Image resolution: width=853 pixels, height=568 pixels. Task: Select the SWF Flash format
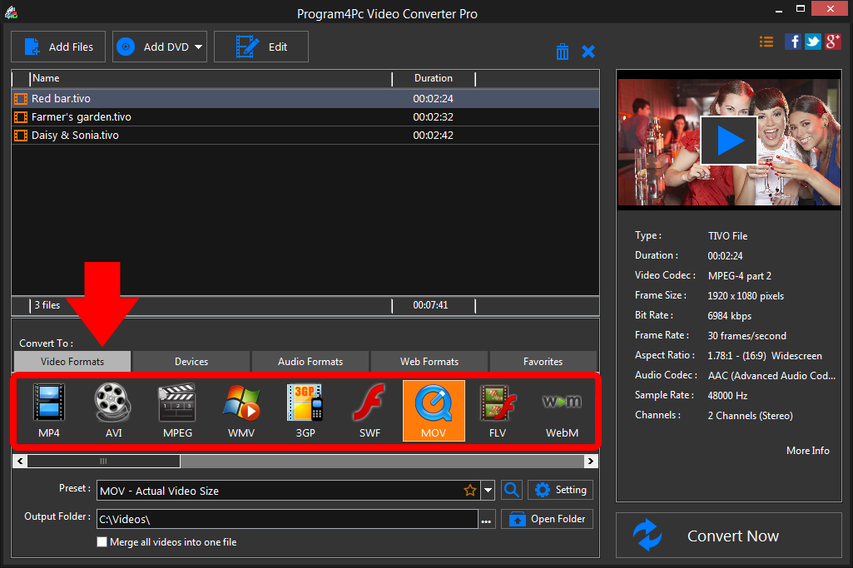tap(370, 410)
